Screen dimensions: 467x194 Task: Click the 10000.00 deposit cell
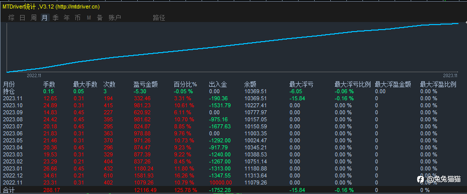click(x=220, y=182)
